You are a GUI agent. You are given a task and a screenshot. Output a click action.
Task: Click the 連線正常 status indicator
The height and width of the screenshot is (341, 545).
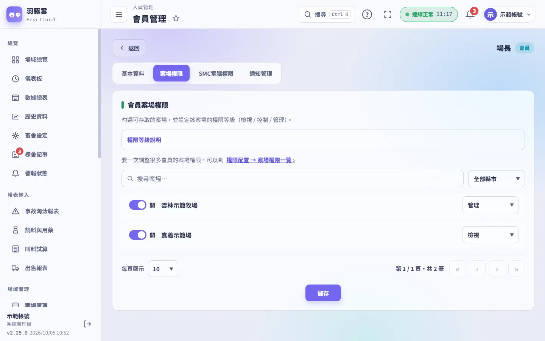click(428, 14)
